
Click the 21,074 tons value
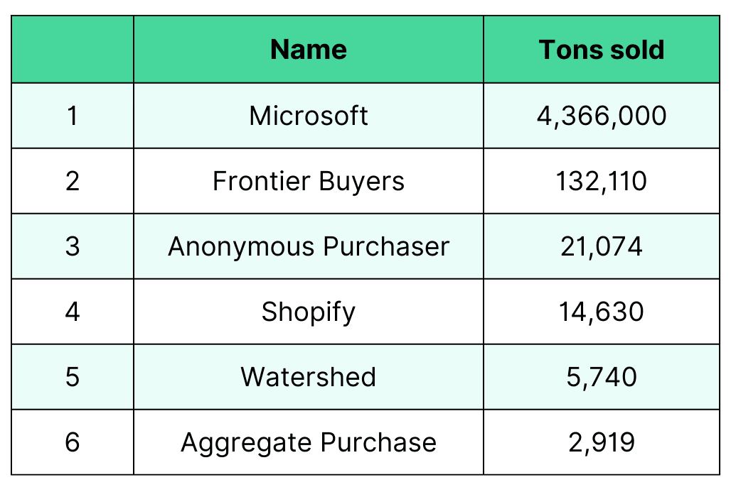(602, 246)
